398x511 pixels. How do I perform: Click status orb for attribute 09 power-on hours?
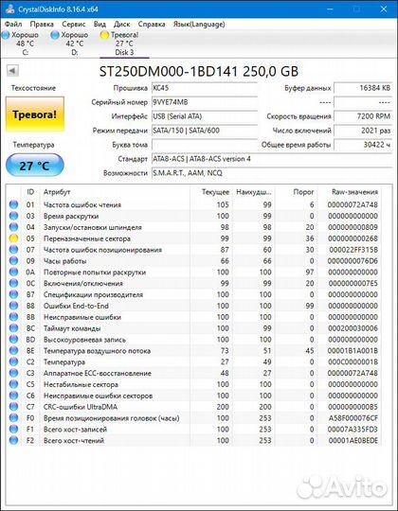13,261
